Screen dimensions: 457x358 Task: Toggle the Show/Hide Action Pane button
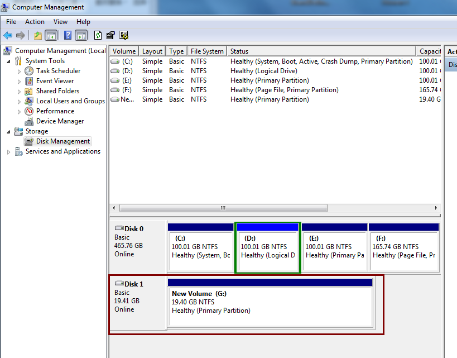point(81,36)
